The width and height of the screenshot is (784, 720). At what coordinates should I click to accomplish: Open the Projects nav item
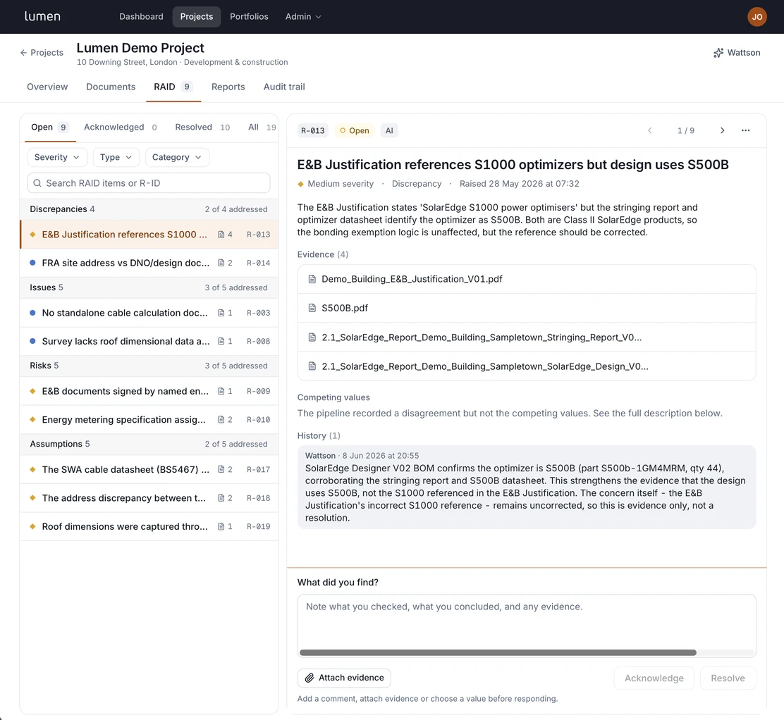point(197,16)
